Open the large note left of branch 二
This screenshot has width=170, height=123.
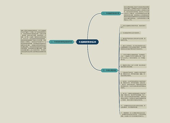point(33,42)
